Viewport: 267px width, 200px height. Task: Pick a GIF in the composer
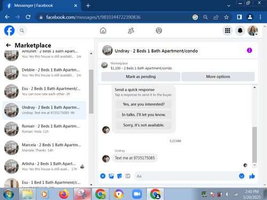[x=128, y=176]
